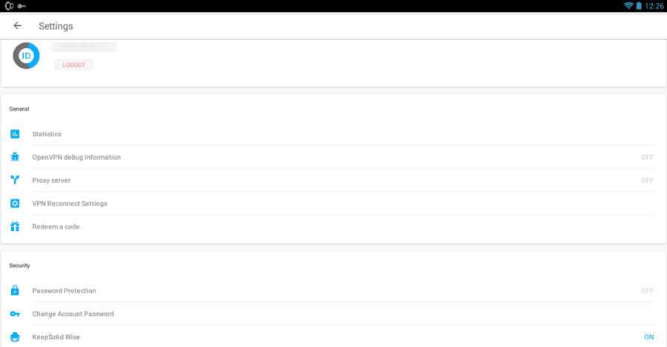Toggle OpenVPN debug information OFF switch

647,157
